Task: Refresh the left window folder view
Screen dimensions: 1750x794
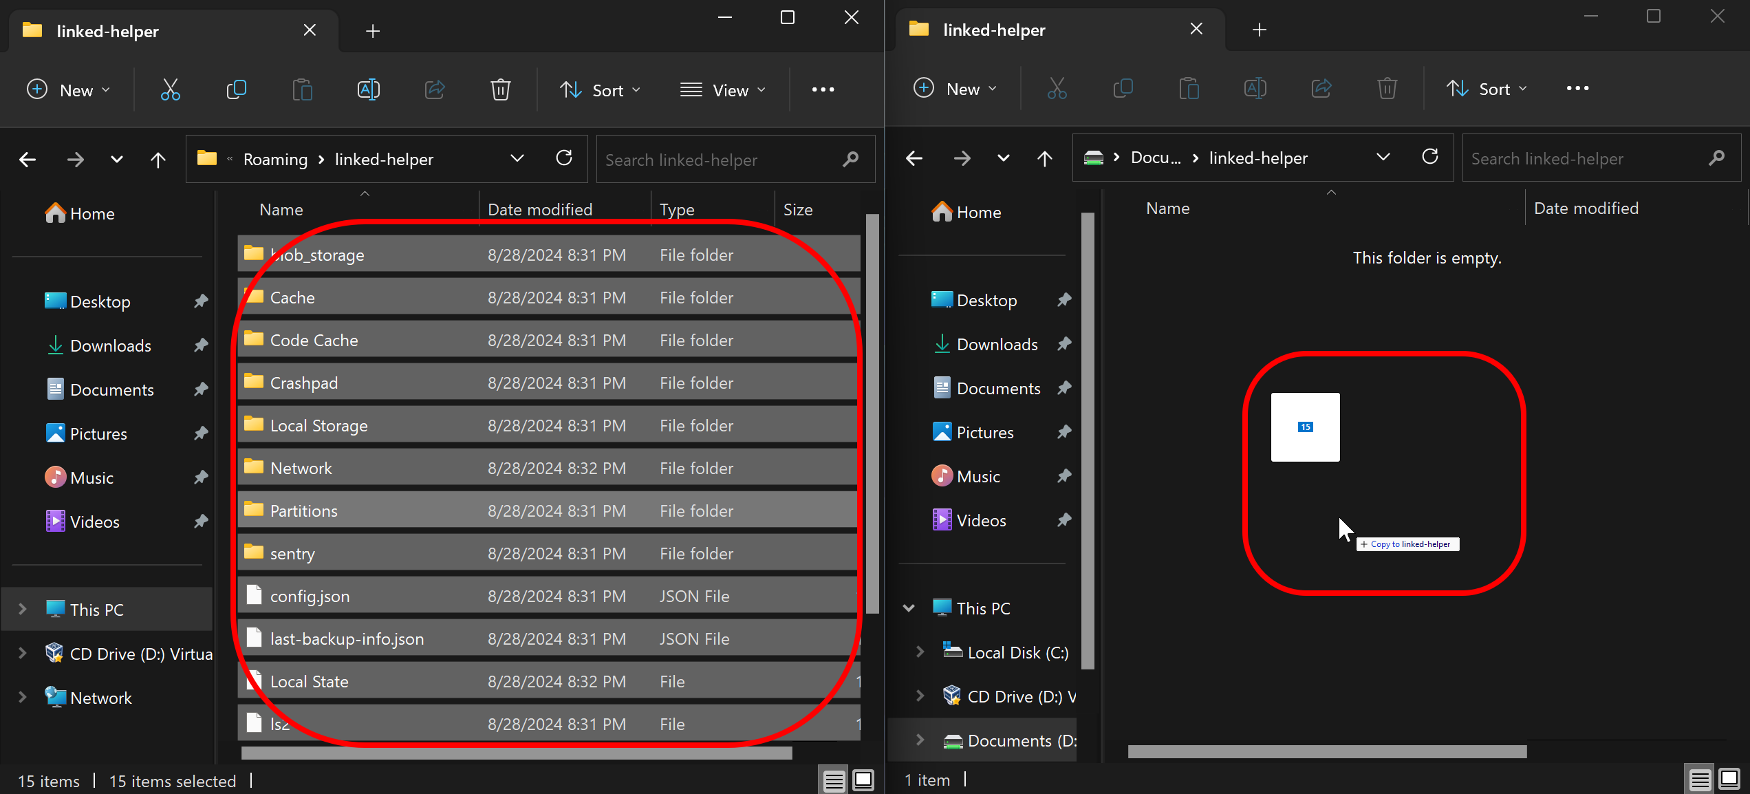Action: point(564,158)
